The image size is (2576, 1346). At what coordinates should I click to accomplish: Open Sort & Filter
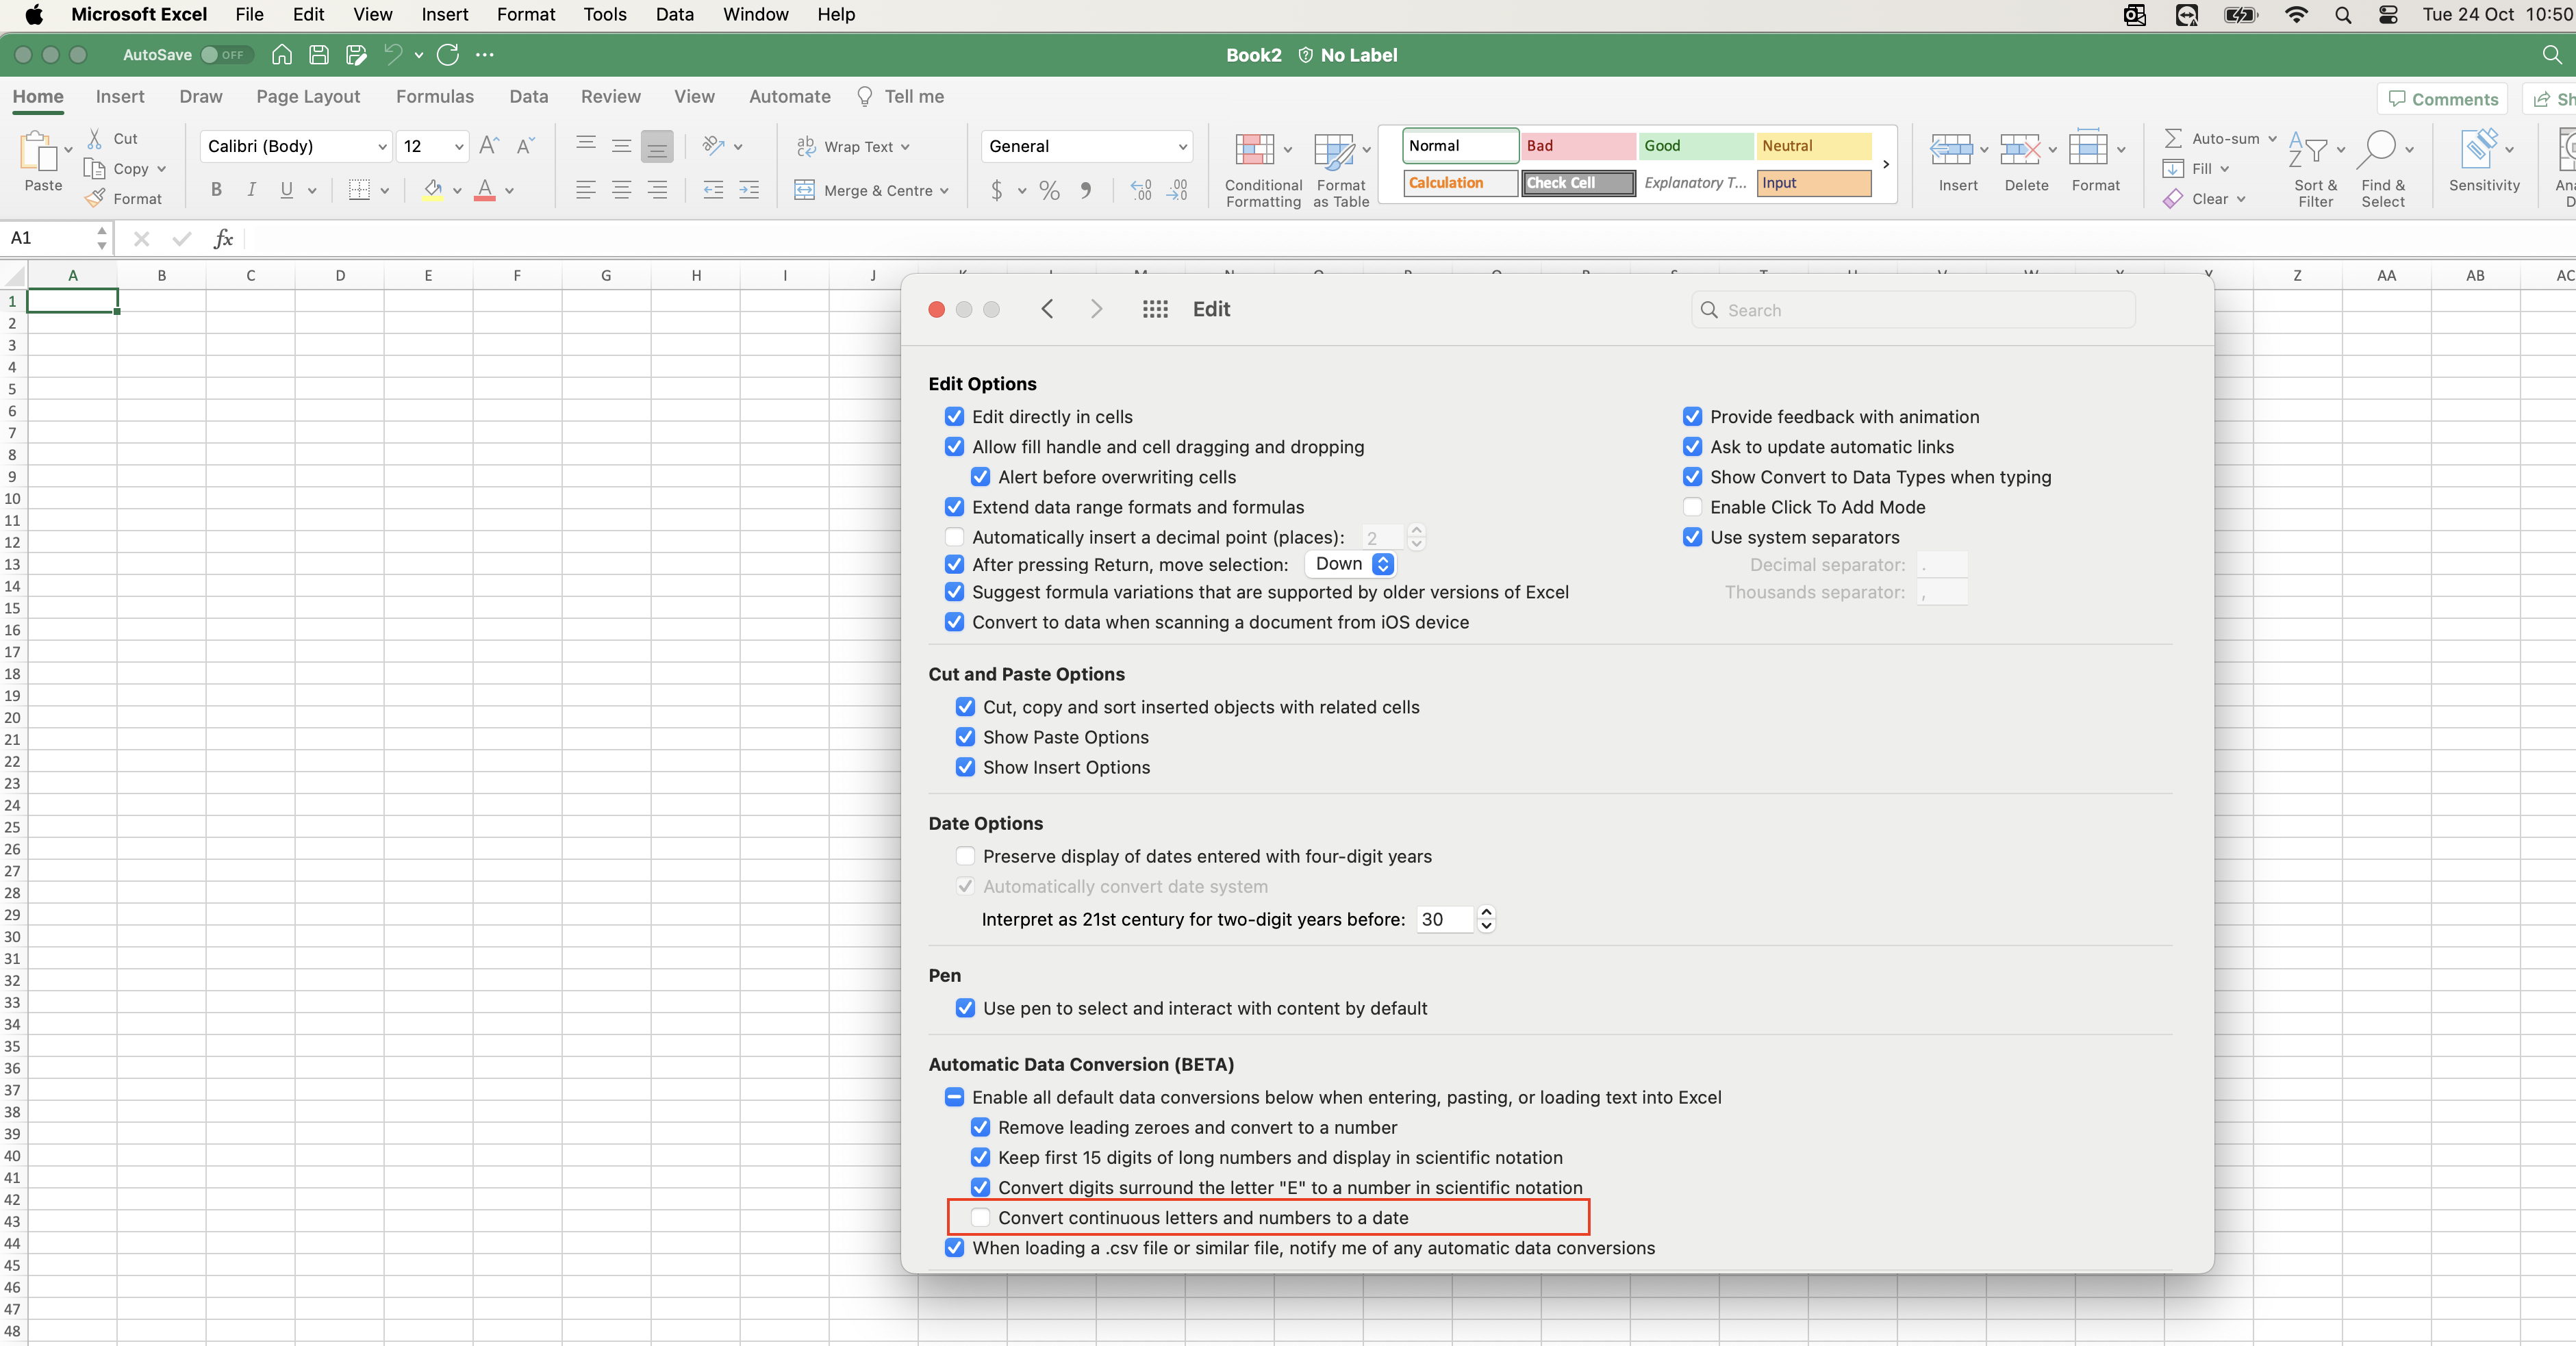tap(2315, 170)
